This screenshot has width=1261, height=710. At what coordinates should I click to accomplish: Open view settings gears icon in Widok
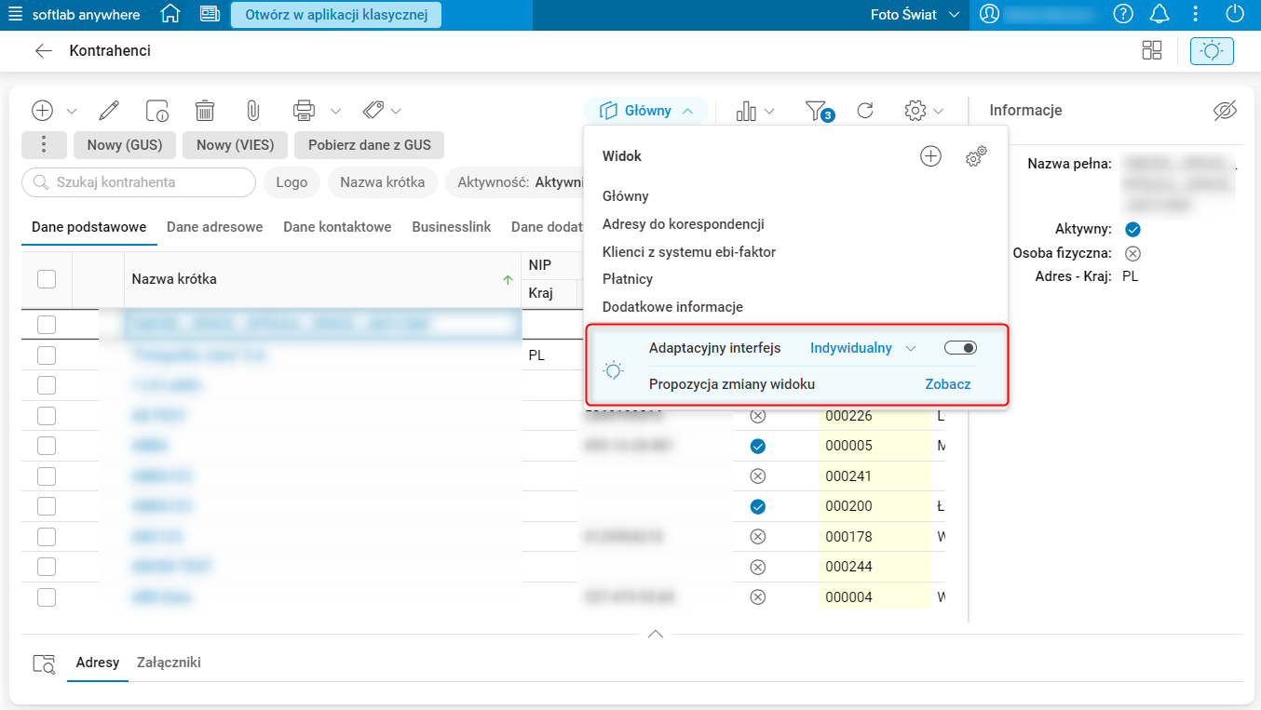pyautogui.click(x=976, y=156)
